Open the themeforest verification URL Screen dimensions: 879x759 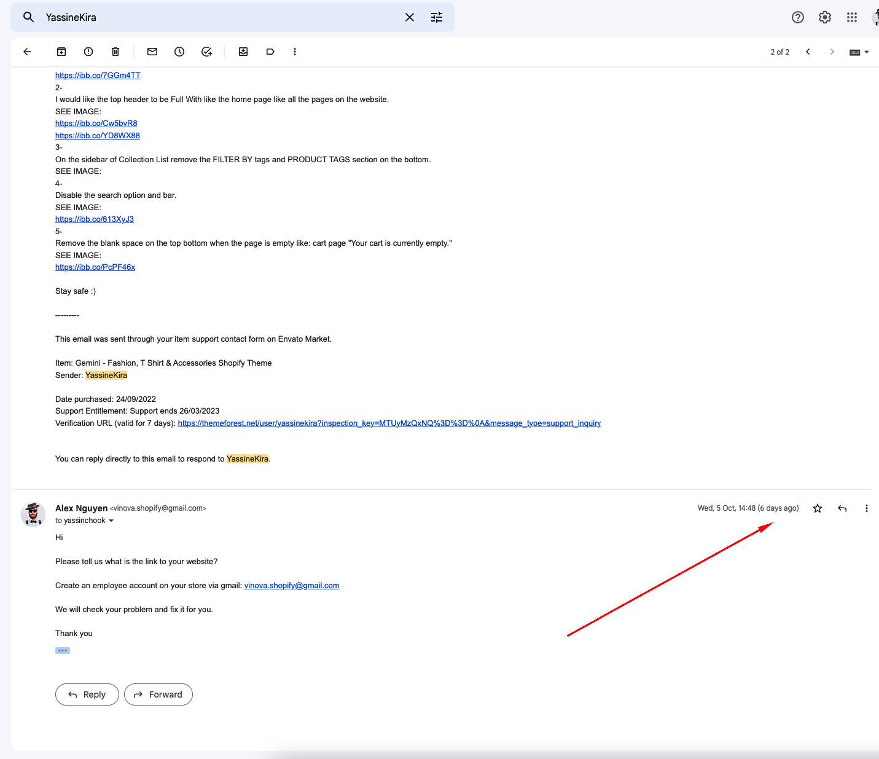point(389,423)
